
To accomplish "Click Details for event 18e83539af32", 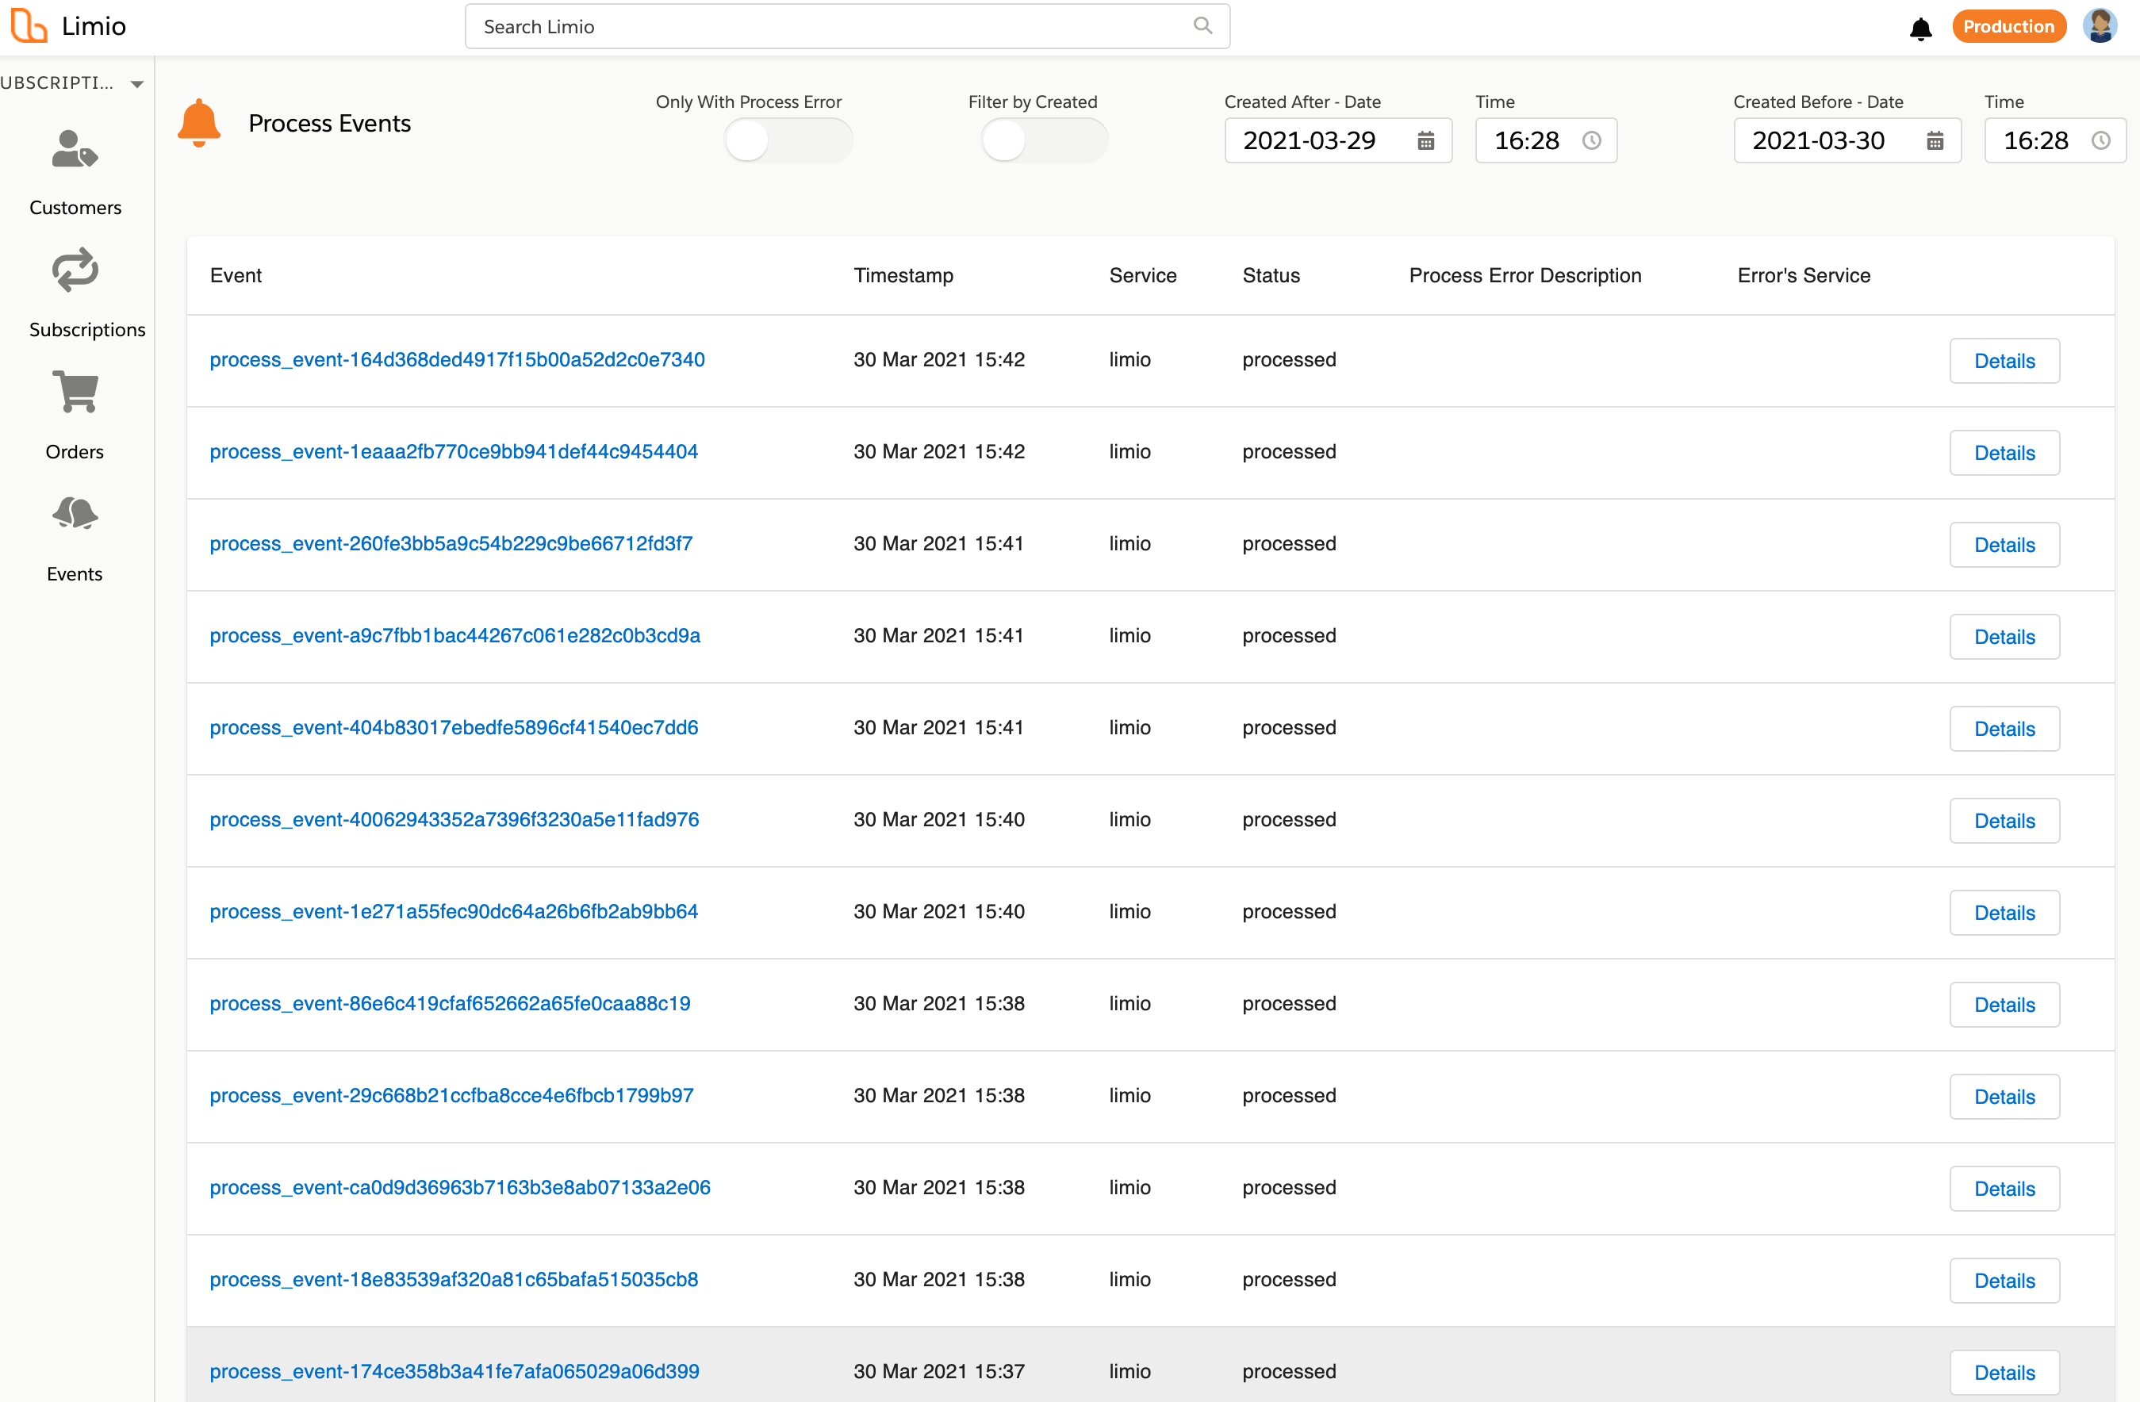I will pyautogui.click(x=2004, y=1280).
